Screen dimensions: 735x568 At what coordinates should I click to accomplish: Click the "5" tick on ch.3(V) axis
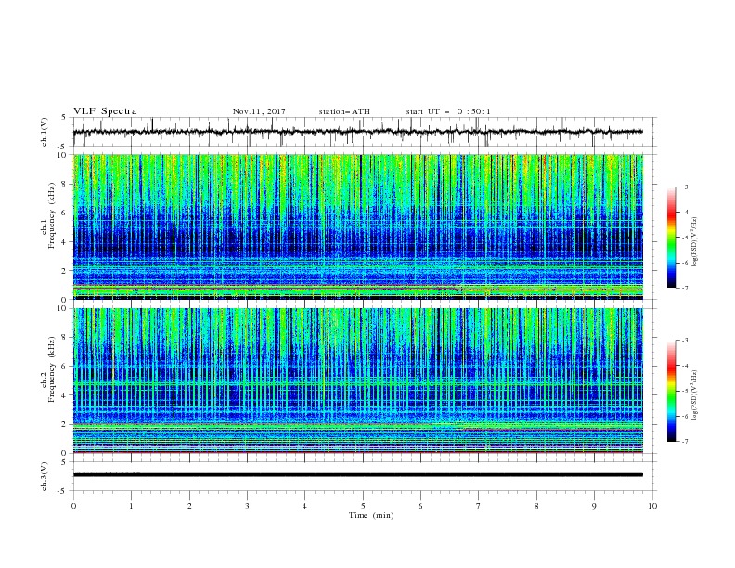coord(64,462)
